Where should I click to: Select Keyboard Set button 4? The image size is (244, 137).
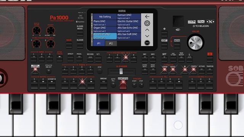(134, 59)
